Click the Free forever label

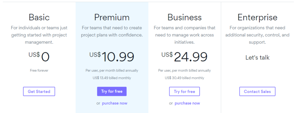tap(39, 71)
